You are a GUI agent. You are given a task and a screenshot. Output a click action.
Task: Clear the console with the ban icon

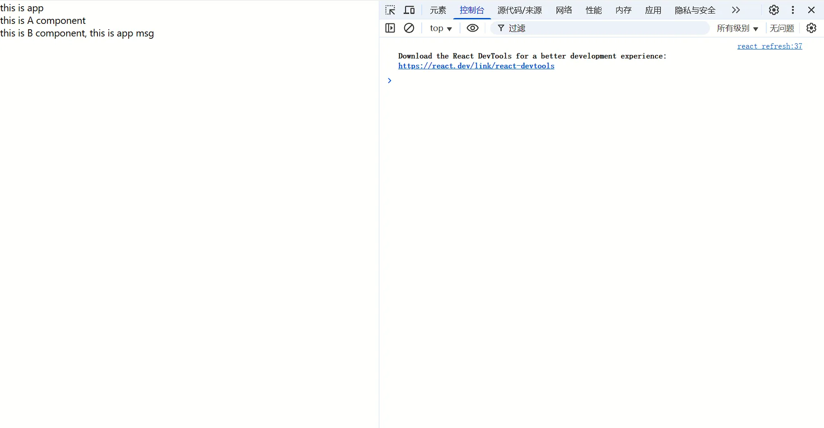tap(409, 28)
